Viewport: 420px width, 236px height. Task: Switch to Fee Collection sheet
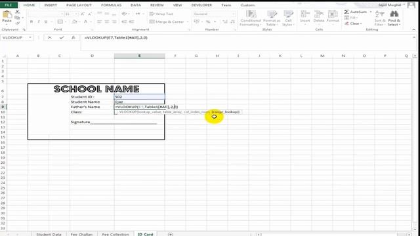pyautogui.click(x=115, y=234)
